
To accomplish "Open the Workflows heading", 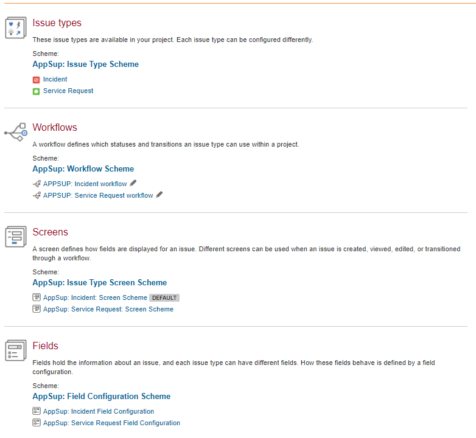I will click(55, 127).
